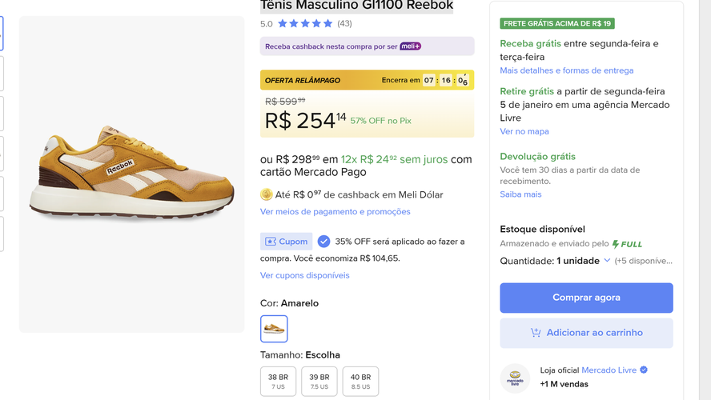Select size 40 BR
Viewport: 711px width, 400px height.
point(360,382)
